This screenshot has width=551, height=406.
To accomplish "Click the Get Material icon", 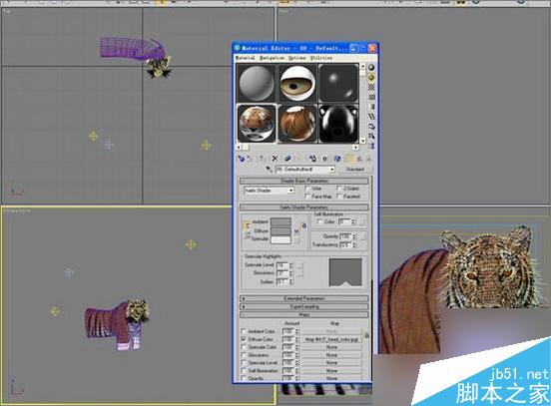I will (x=242, y=159).
